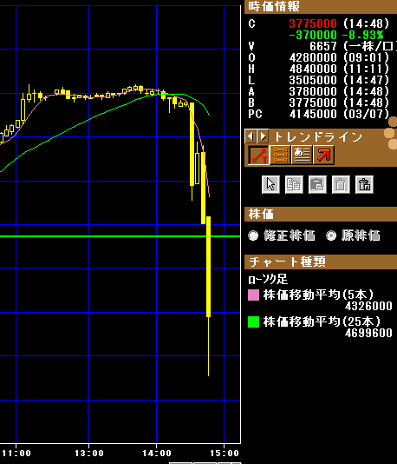This screenshot has height=464, width=397.
Task: Click the 株価移動平均(5本) label
Action: [318, 295]
